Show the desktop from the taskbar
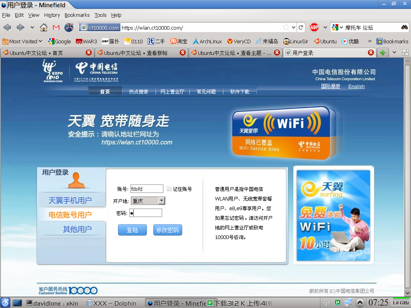The image size is (411, 308). (x=17, y=303)
